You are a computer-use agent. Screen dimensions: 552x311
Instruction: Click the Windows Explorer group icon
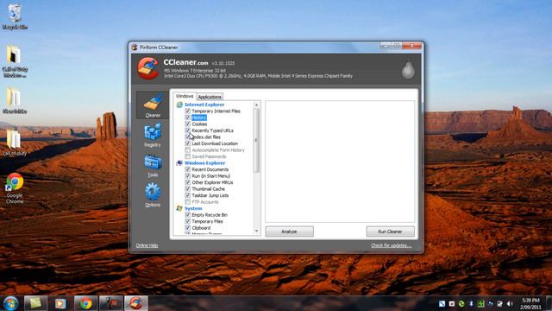coord(179,163)
